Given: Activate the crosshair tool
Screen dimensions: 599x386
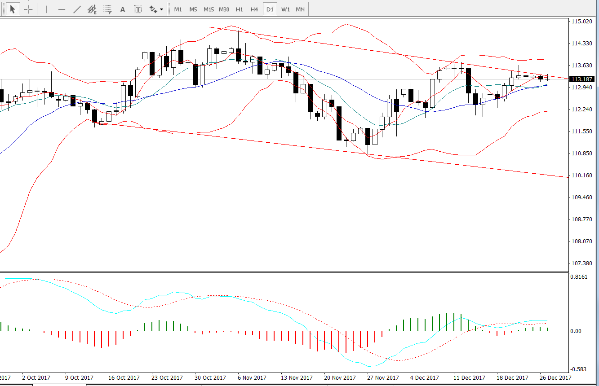Looking at the screenshot, I should [28, 9].
